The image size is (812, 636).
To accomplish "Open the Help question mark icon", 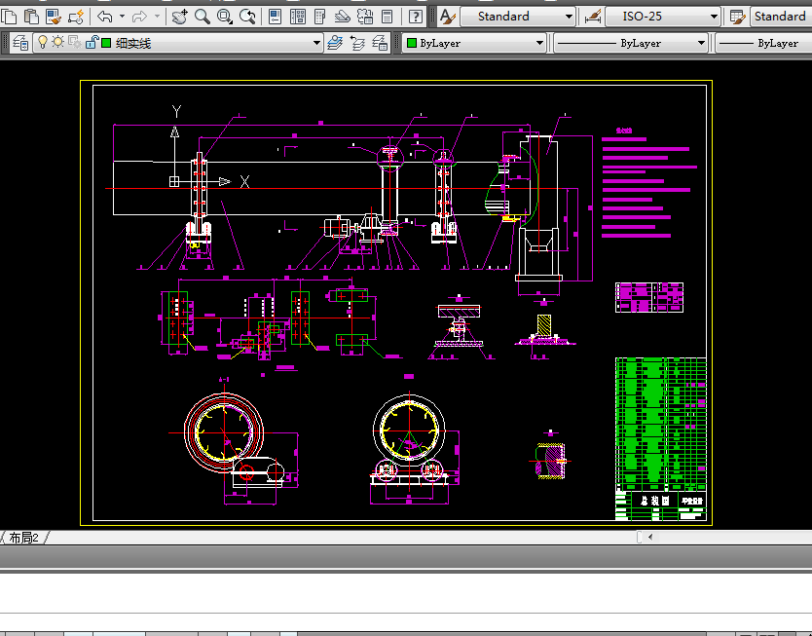I will pos(416,17).
